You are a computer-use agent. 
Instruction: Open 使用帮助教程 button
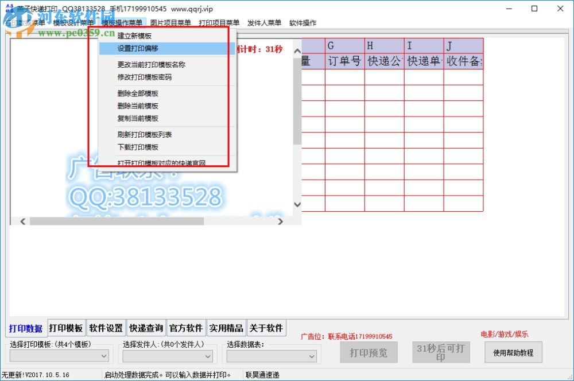click(513, 352)
